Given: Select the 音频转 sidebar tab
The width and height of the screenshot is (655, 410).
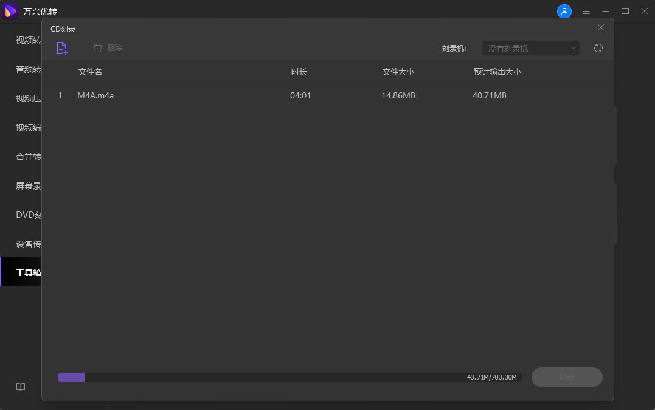Looking at the screenshot, I should point(21,69).
